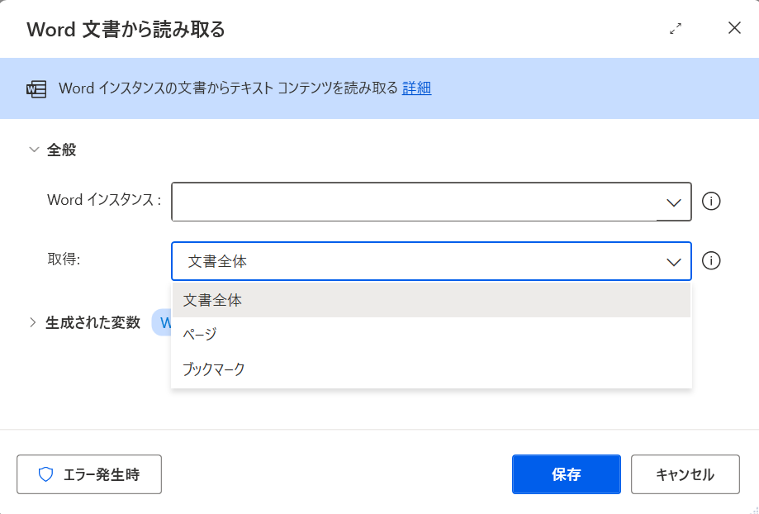The height and width of the screenshot is (514, 759).
Task: Click the Word document icon in banner
Action: [x=36, y=89]
